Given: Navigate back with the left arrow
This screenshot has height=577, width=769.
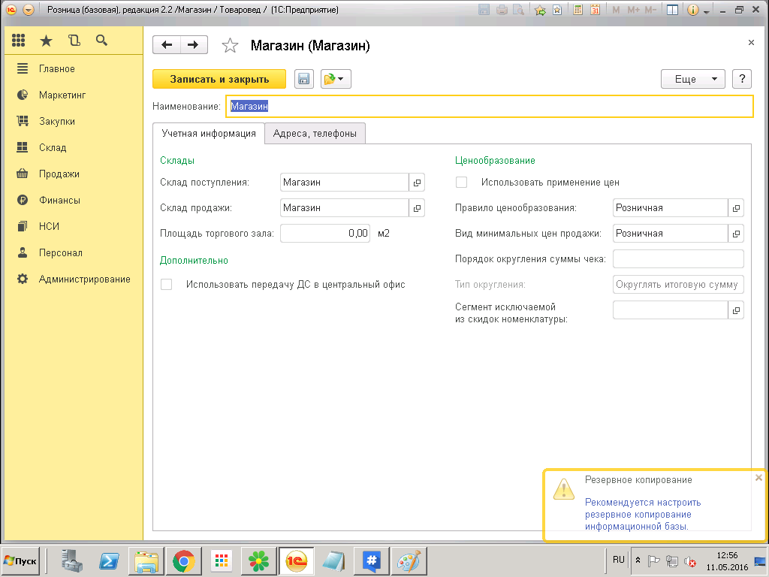Looking at the screenshot, I should tap(167, 45).
